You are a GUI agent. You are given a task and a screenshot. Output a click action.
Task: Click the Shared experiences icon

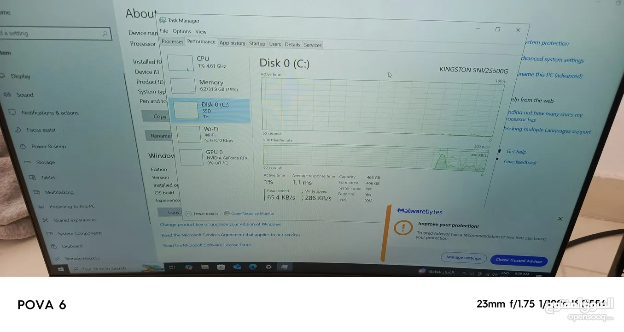[45, 220]
